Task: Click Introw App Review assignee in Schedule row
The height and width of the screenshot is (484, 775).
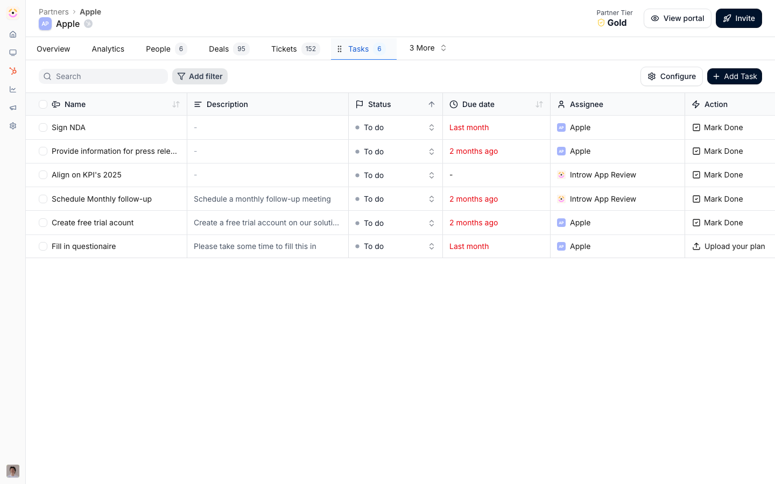Action: [596, 199]
